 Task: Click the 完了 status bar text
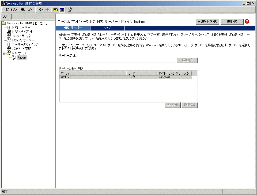click(5, 192)
